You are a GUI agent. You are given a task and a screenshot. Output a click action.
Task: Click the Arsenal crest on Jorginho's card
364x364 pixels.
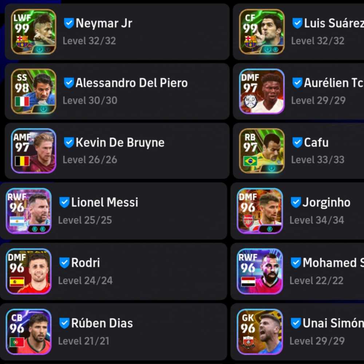pos(248,221)
